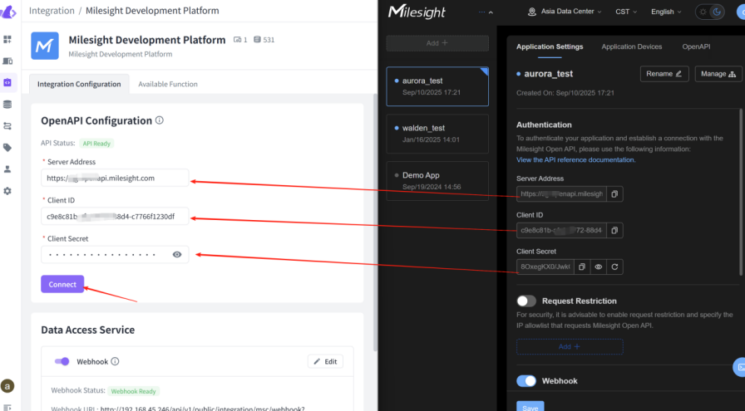The height and width of the screenshot is (411, 745).
Task: Click the Client ID input in OpenAPI form
Action: 115,217
